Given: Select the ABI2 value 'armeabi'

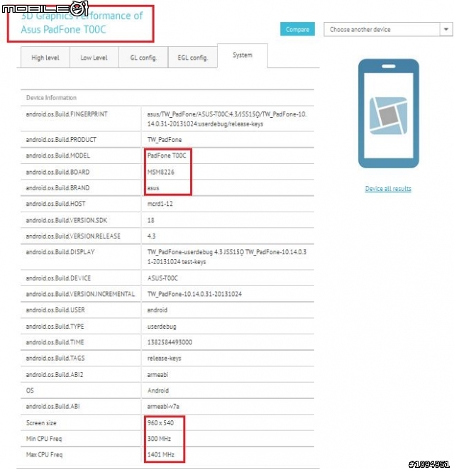Looking at the screenshot, I should click(x=157, y=375).
